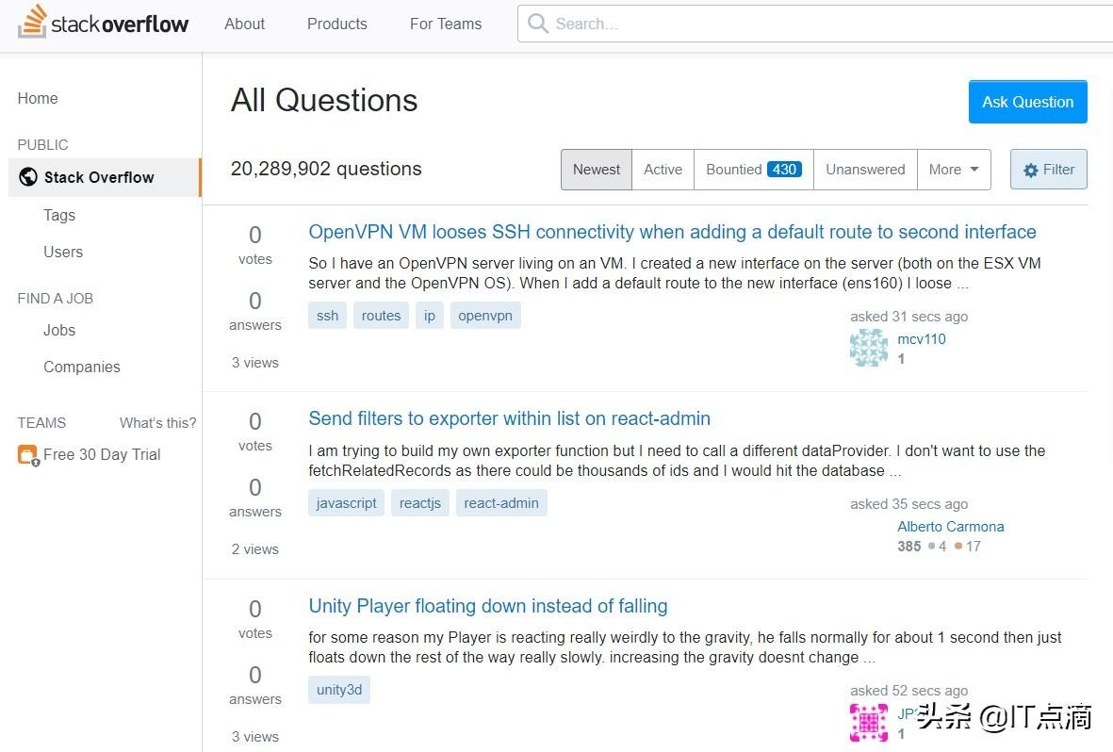This screenshot has height=752, width=1113.
Task: Open mcv110 user avatar
Action: [868, 348]
